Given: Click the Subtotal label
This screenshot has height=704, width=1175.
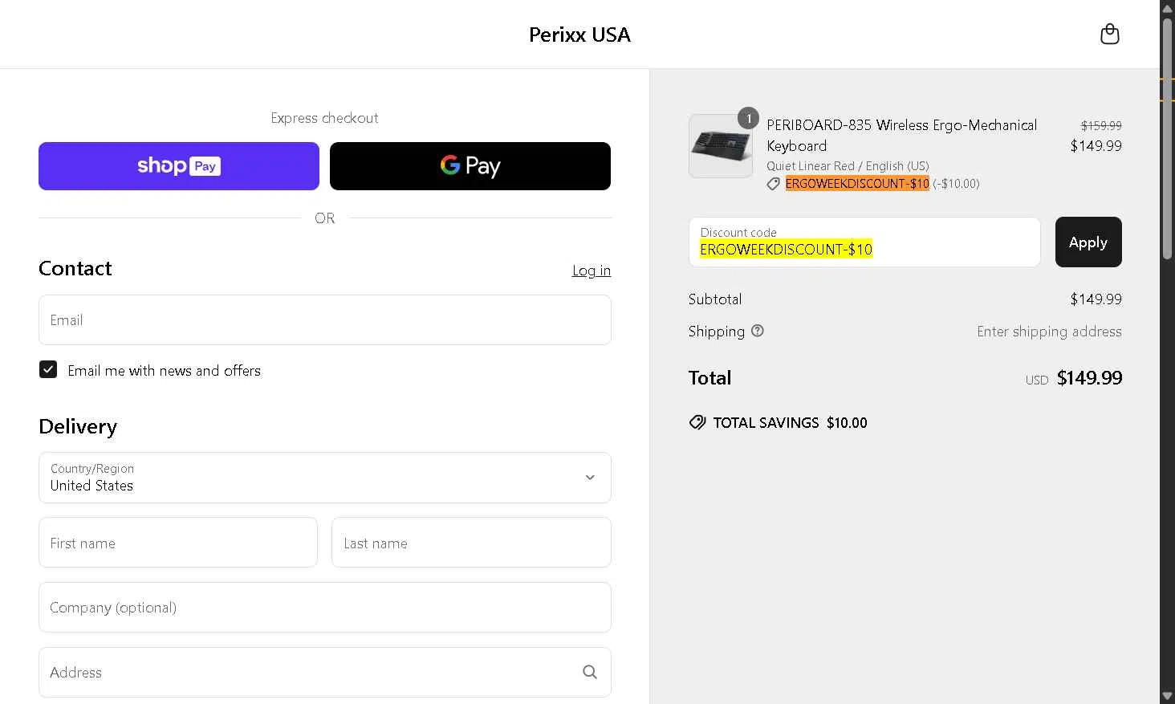Looking at the screenshot, I should [x=715, y=299].
